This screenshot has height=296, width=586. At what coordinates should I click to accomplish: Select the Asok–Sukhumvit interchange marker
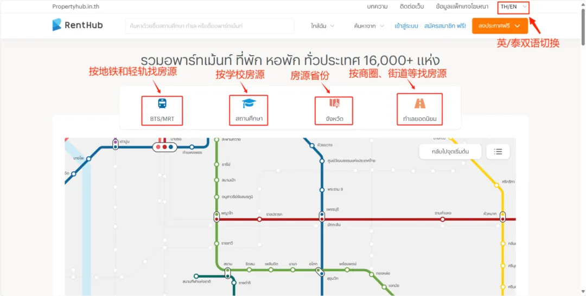pyautogui.click(x=320, y=272)
